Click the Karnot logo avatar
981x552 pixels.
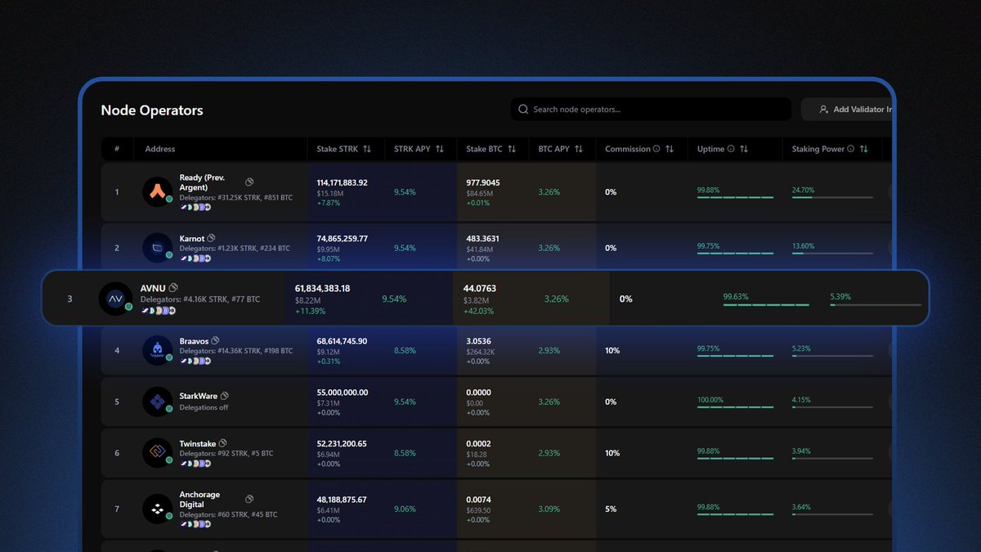(157, 248)
